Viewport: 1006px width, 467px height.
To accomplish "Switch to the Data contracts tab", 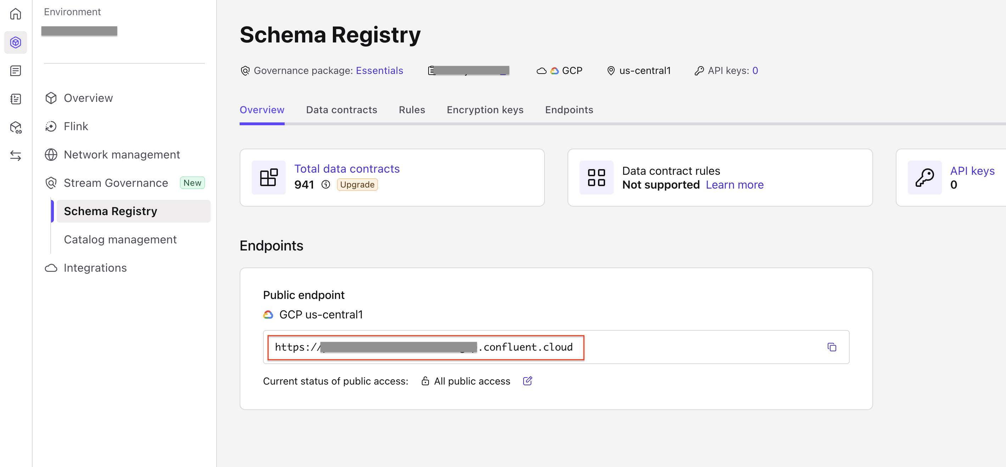I will click(x=342, y=110).
